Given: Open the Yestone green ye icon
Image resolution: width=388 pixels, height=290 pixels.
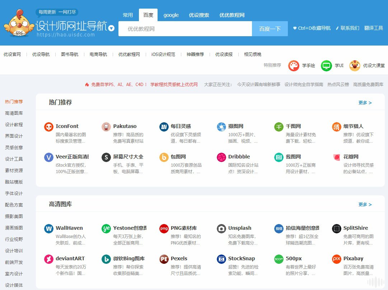Looking at the screenshot, I should tap(106, 229).
